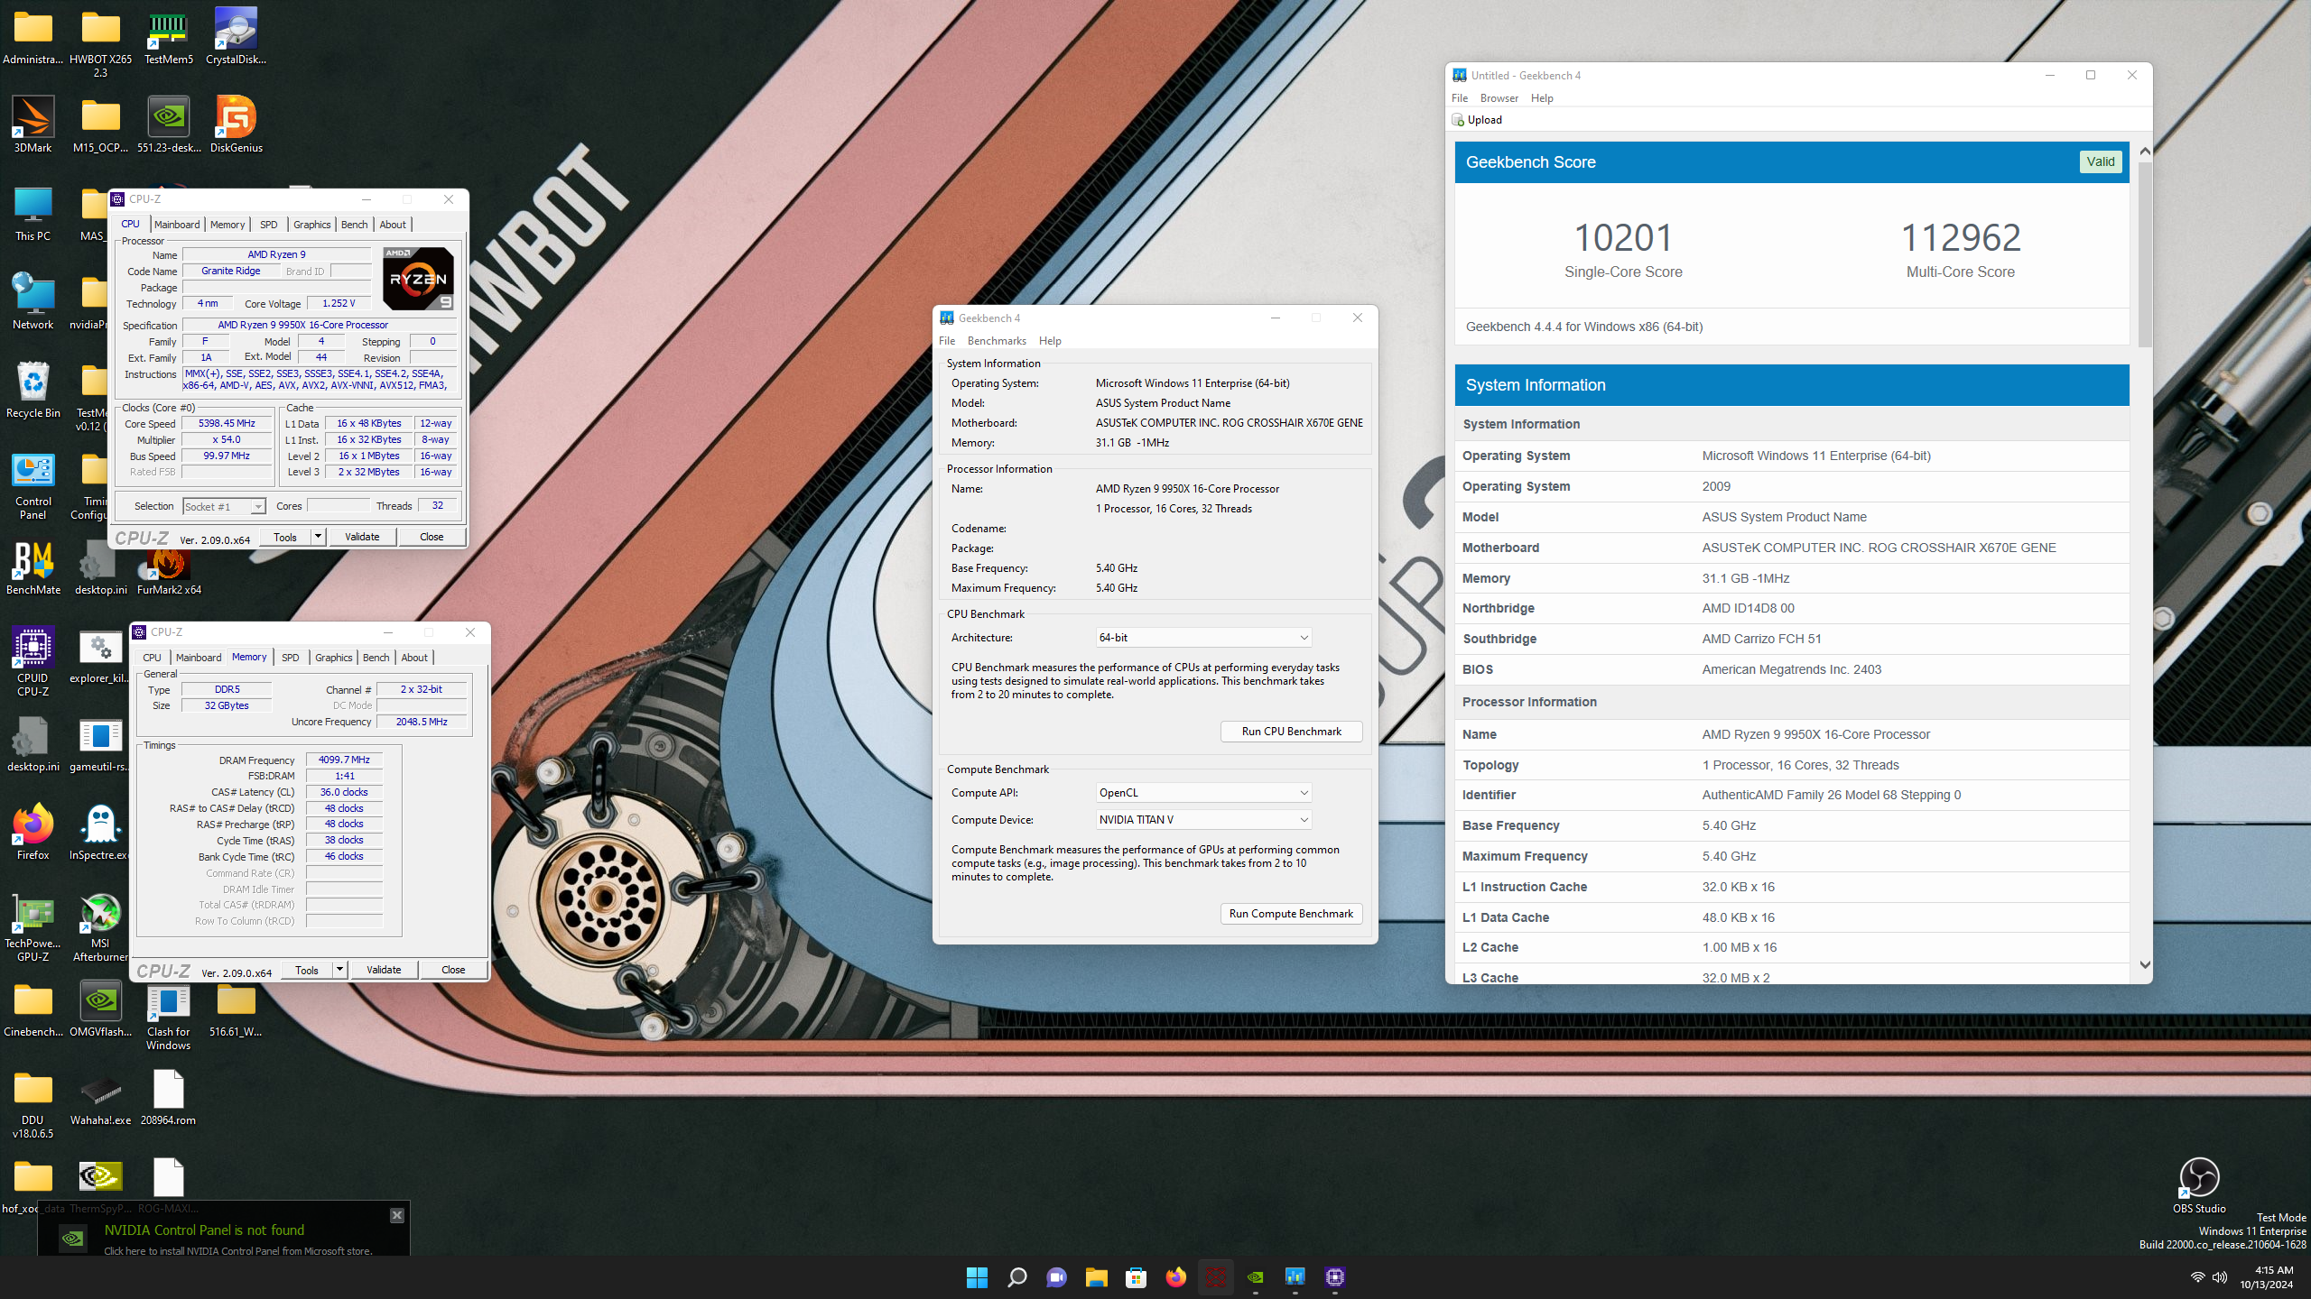Switch to Mainboard tab in the upper CPU-Z window
Image resolution: width=2311 pixels, height=1299 pixels.
177,225
